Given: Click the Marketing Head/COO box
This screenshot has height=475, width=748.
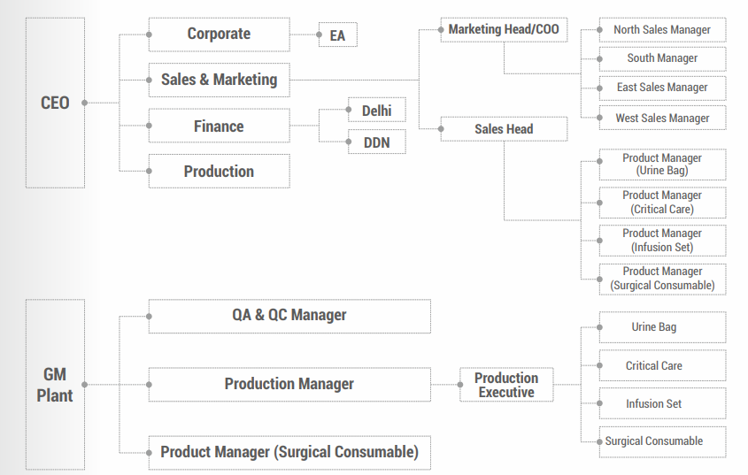Looking at the screenshot, I should tap(504, 30).
